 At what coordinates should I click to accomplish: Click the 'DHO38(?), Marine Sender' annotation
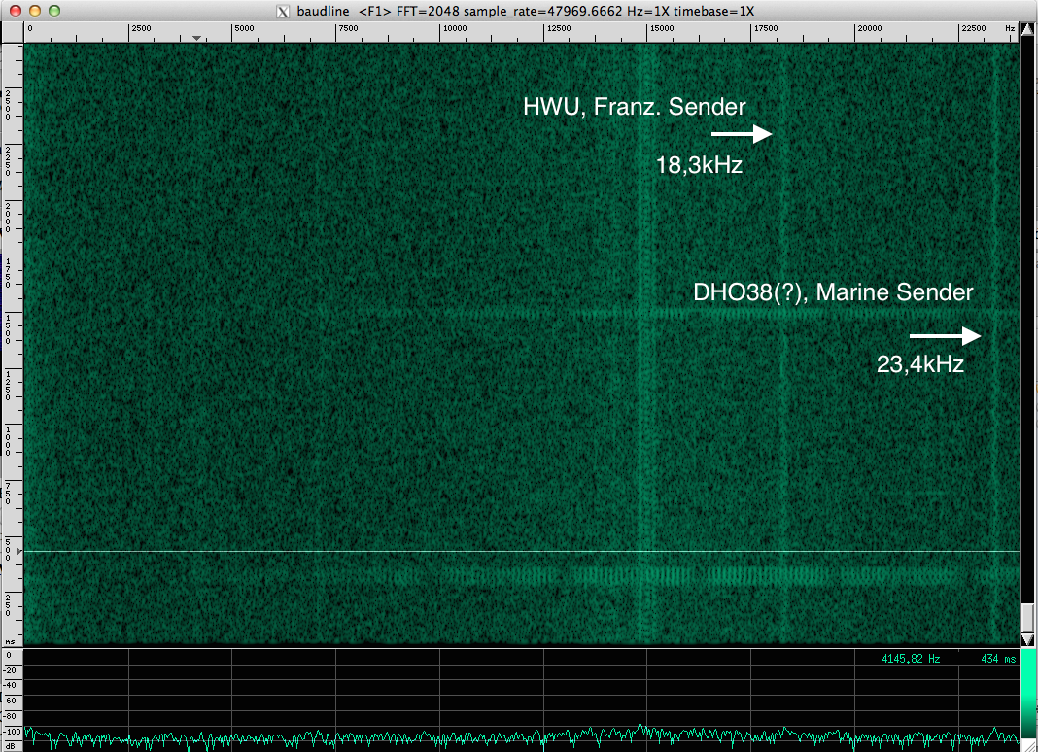pyautogui.click(x=833, y=291)
